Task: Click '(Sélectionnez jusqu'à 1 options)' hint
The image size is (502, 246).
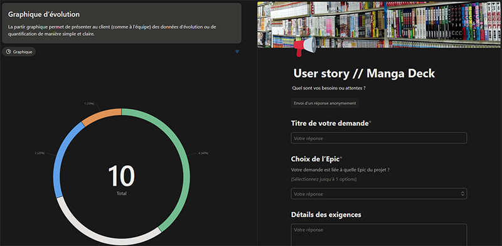Action: point(324,179)
